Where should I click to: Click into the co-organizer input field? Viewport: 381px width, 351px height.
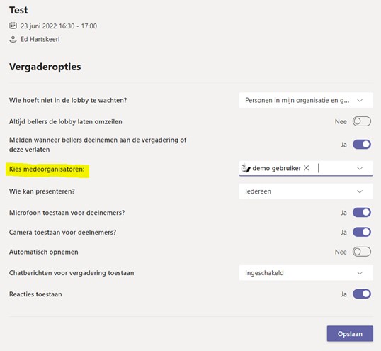335,168
